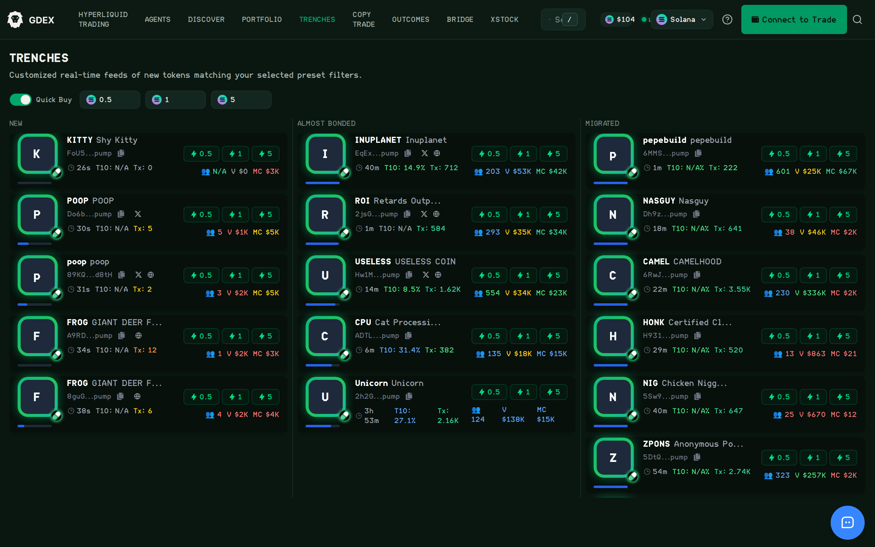
Task: Toggle the Quick Buy switch off
Action: [21, 100]
